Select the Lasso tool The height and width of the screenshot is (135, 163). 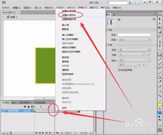(x=160, y=36)
